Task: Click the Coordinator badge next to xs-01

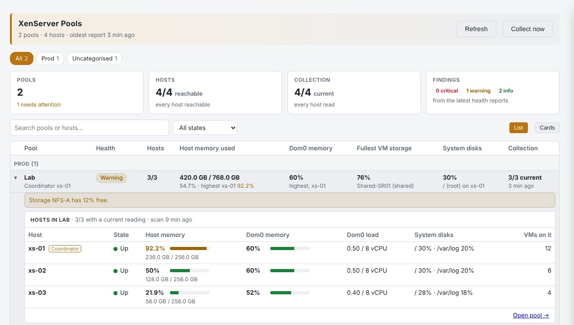Action: tap(65, 249)
